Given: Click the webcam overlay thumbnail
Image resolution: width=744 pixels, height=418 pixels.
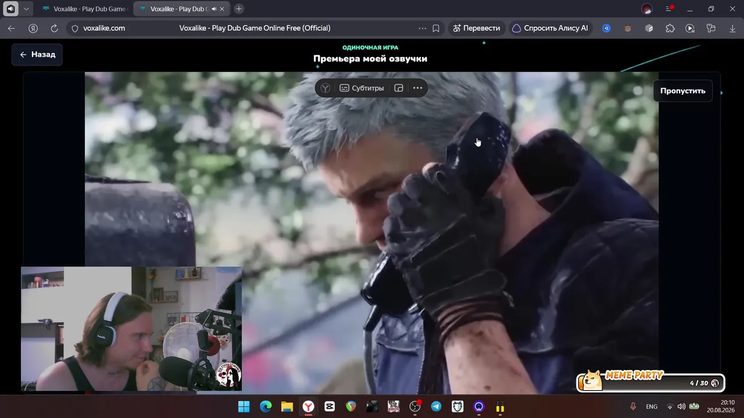Looking at the screenshot, I should pyautogui.click(x=131, y=329).
